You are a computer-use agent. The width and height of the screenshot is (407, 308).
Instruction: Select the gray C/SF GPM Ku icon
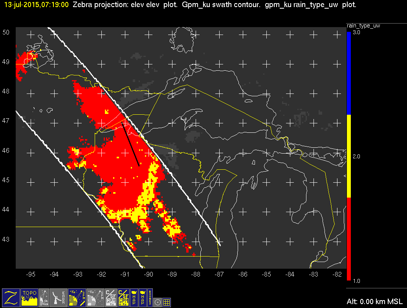111,297
